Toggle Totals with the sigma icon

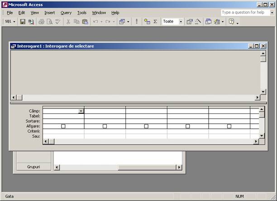tap(155, 21)
